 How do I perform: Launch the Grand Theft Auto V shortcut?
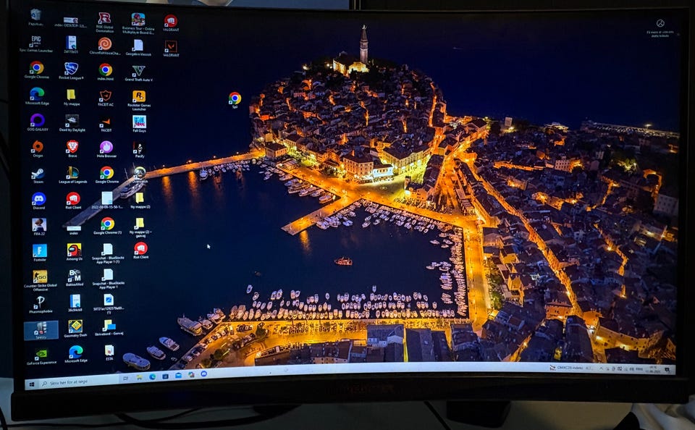(x=139, y=73)
